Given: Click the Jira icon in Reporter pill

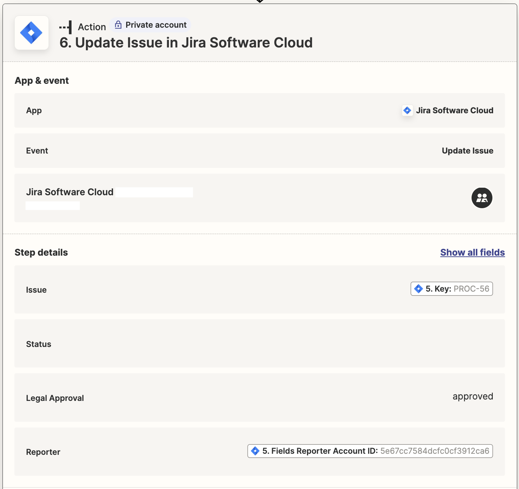Looking at the screenshot, I should (255, 451).
